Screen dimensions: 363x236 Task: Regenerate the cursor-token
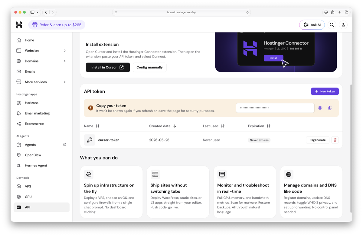[318, 140]
